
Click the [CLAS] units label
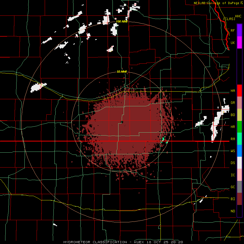tap(229, 19)
